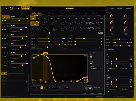Select the second waveform in the top row

44,23
